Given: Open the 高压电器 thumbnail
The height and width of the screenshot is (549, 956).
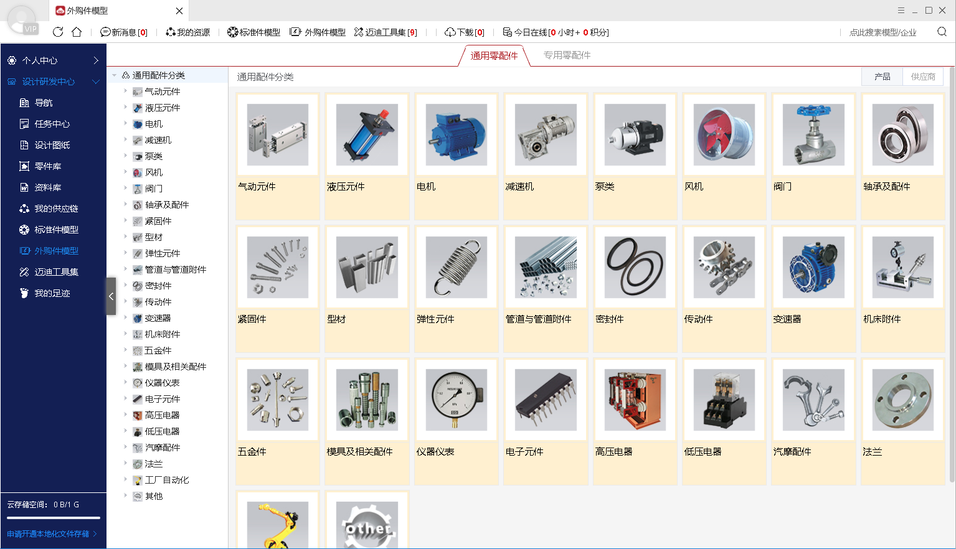Looking at the screenshot, I should point(635,400).
